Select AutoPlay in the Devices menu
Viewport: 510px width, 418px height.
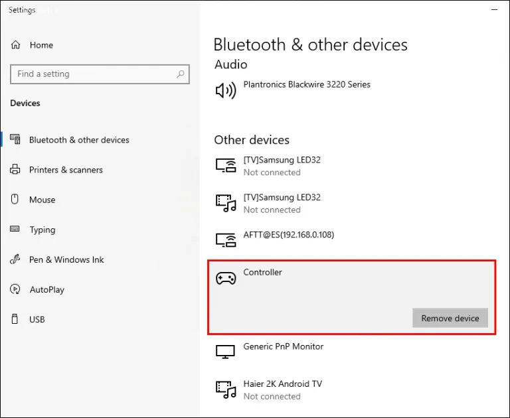click(x=46, y=289)
